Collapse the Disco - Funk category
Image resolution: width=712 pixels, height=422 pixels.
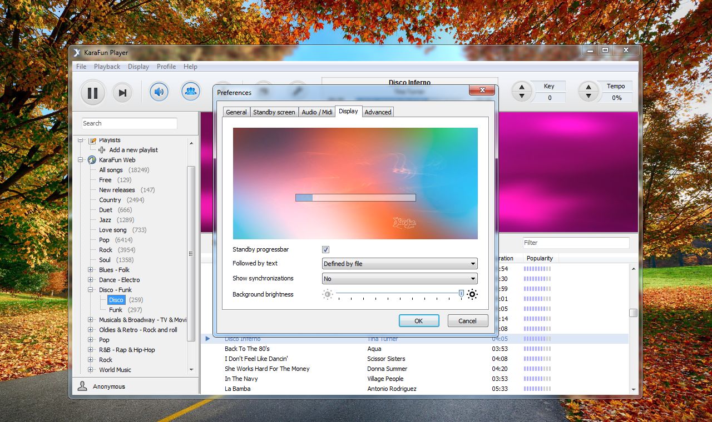pos(91,290)
